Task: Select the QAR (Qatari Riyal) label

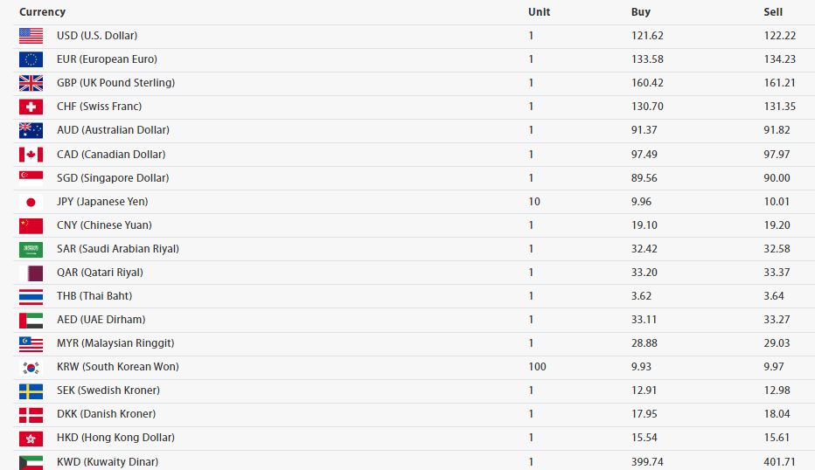Action: [x=100, y=273]
